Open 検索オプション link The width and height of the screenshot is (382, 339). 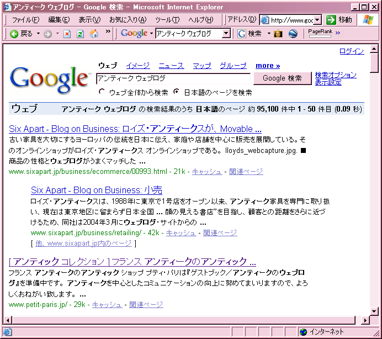click(336, 75)
